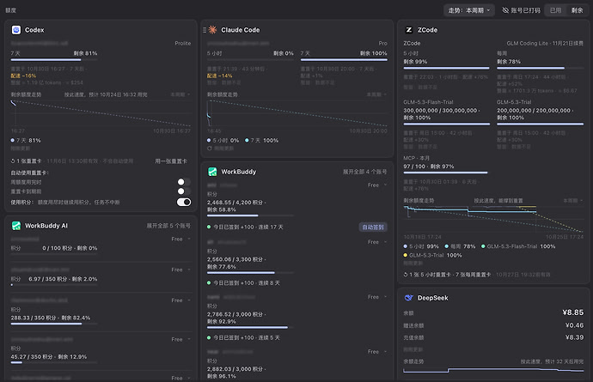Expand Free dropdown above 2,468.55 / 4,200 积分
The width and height of the screenshot is (593, 382).
(x=377, y=185)
